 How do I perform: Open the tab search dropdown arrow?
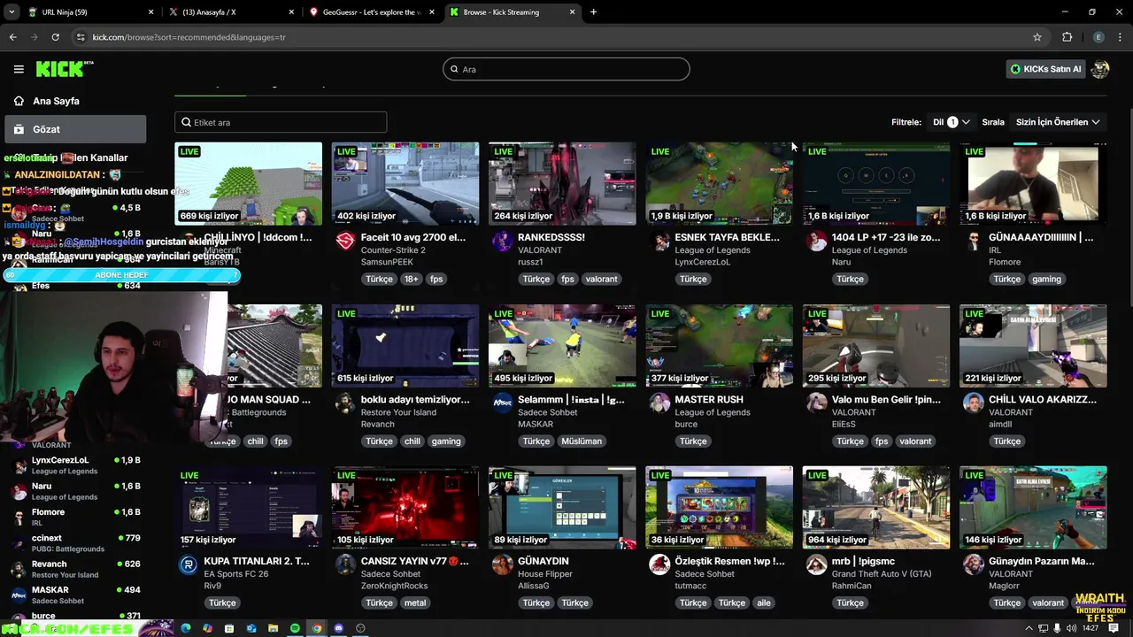click(x=12, y=12)
